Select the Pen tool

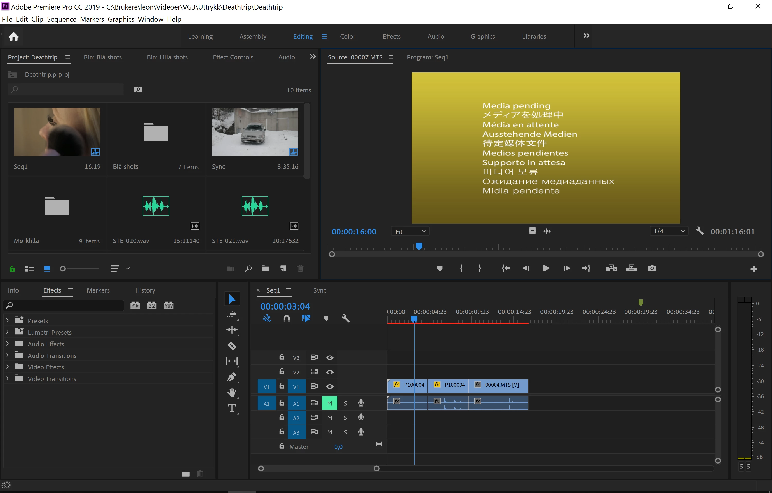232,377
